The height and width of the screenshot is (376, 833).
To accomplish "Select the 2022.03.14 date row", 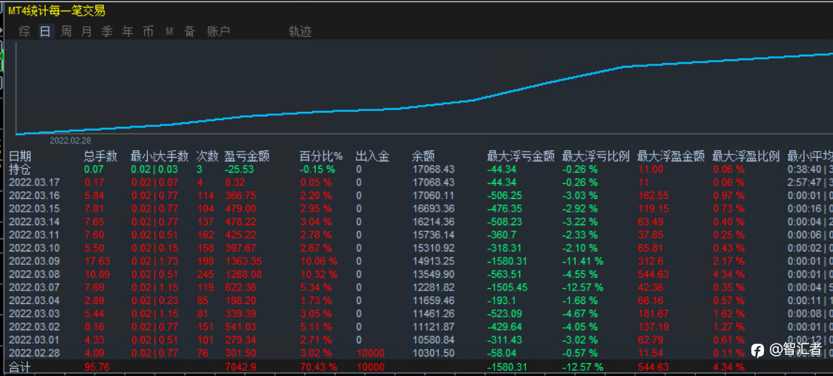I will coord(35,221).
